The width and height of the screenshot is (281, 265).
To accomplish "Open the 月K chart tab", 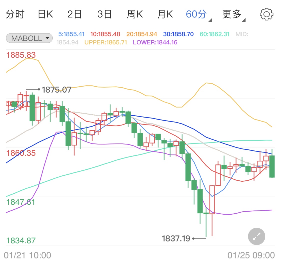I will [165, 14].
